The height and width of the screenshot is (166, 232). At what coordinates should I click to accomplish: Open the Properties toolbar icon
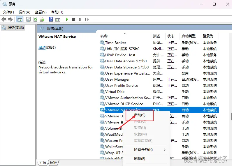click(28, 19)
